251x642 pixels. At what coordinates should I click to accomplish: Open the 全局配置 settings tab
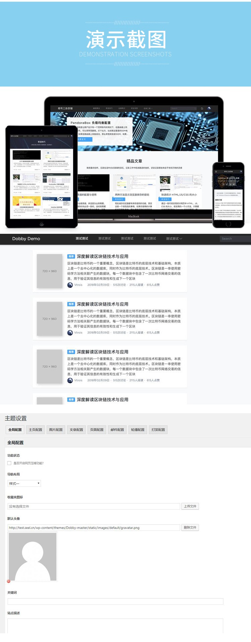(x=15, y=430)
